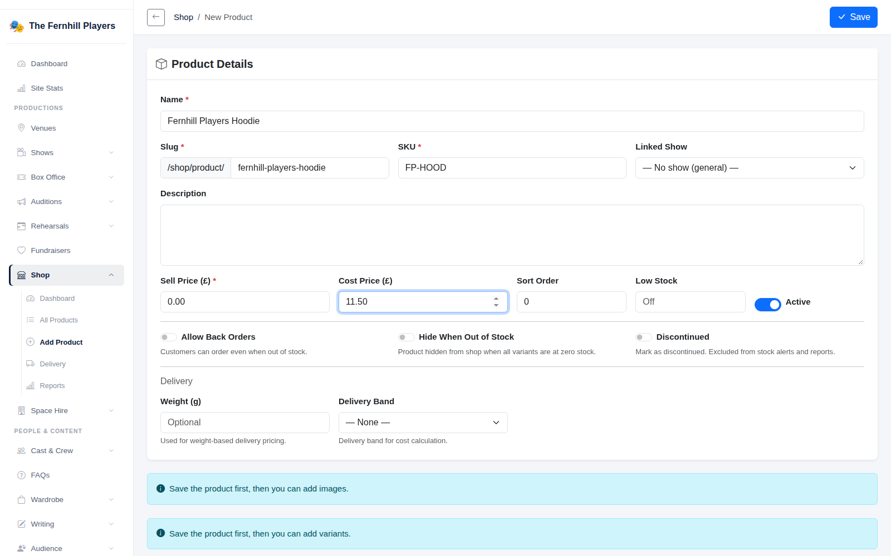Click the Weight (g) optional field

[245, 423]
